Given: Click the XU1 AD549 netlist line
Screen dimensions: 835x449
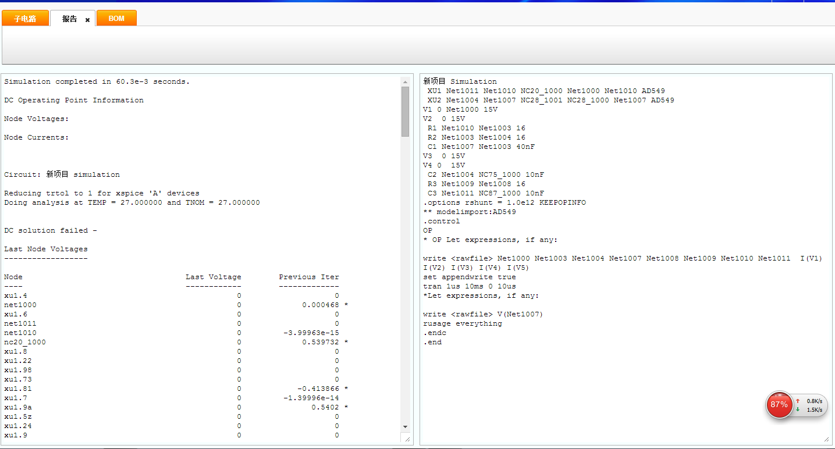Looking at the screenshot, I should (546, 91).
